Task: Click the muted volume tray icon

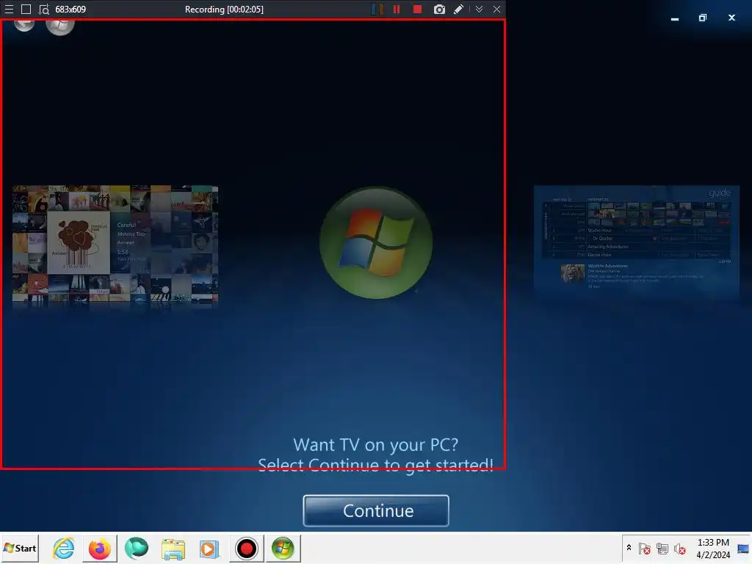Action: [x=679, y=548]
